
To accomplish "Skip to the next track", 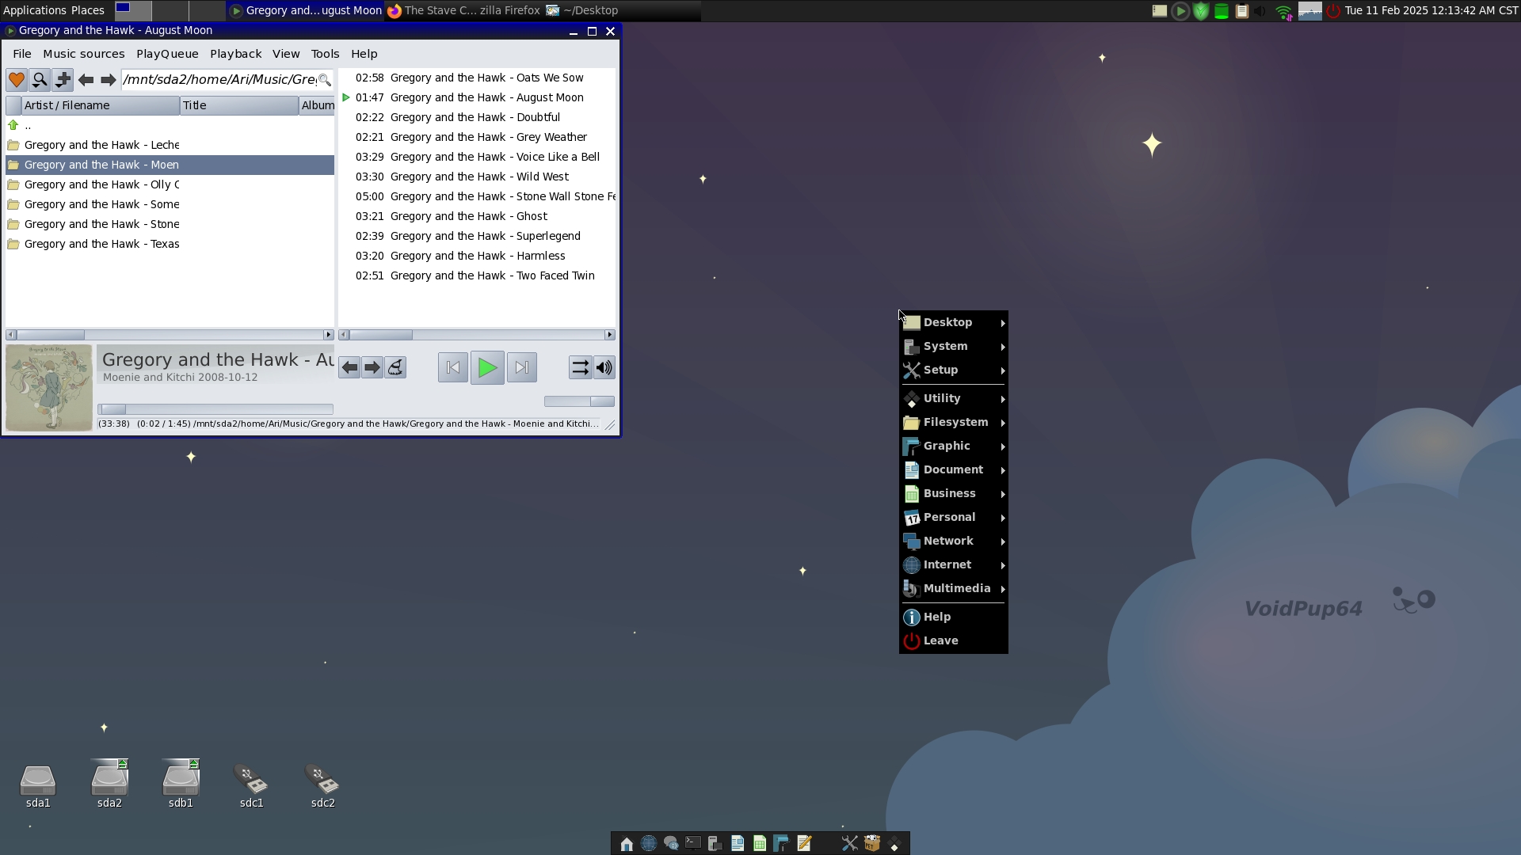I will [x=521, y=368].
